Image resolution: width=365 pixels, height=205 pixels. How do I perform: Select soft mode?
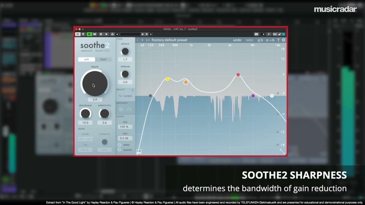pyautogui.click(x=86, y=59)
